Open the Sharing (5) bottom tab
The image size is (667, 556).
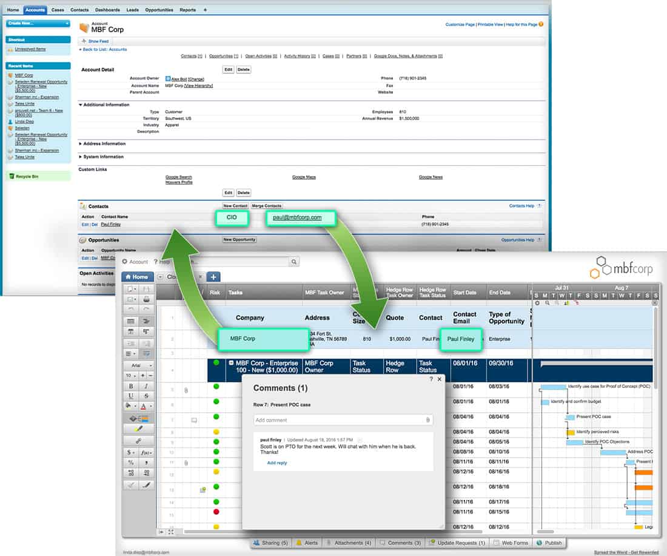pos(270,543)
